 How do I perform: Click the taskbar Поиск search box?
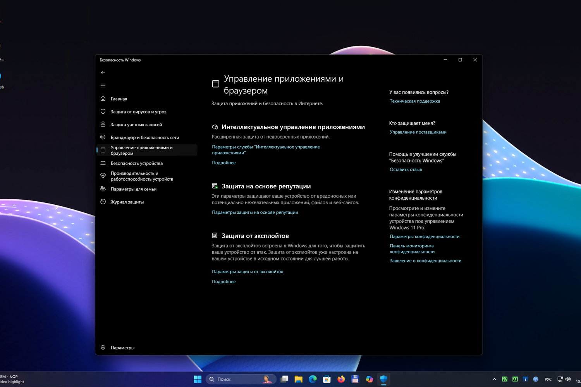pos(241,379)
